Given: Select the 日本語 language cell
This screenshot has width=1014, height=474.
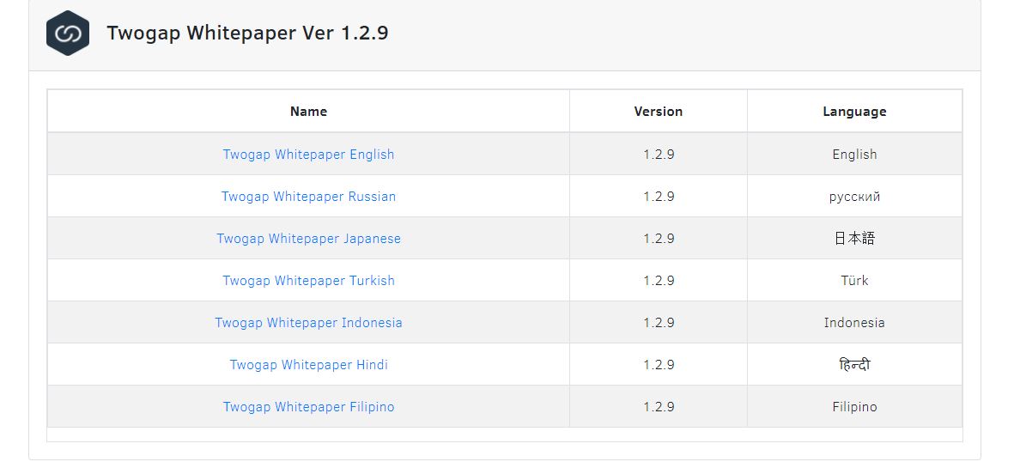Looking at the screenshot, I should [854, 239].
